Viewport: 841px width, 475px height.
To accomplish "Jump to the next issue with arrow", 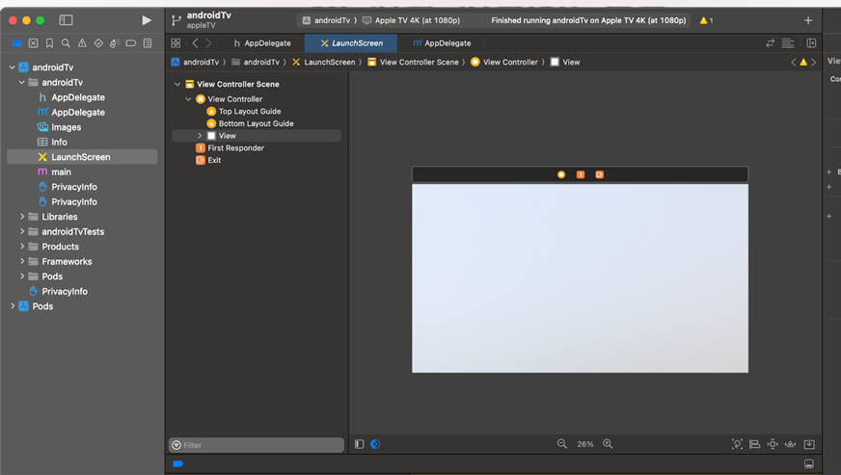I will [x=814, y=63].
